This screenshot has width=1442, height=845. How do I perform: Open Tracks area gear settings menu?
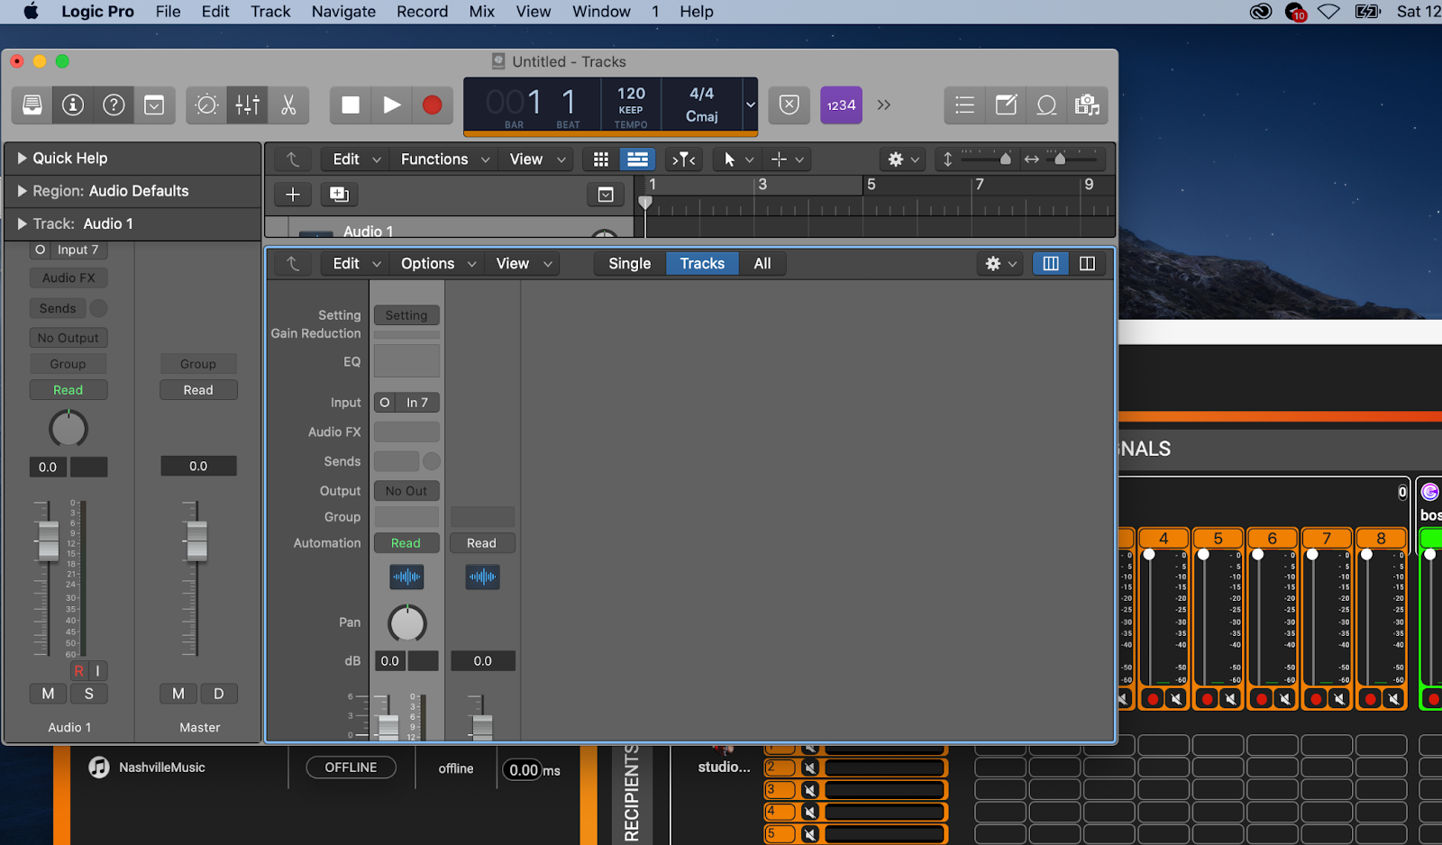[x=903, y=159]
